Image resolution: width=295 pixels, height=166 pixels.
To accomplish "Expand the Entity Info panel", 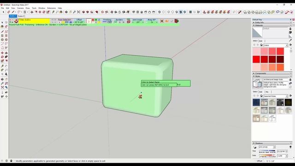I will (x=272, y=23).
